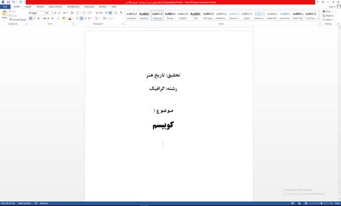The image size is (341, 206).
Task: Apply the Subtitle style
Action: tap(182, 15)
